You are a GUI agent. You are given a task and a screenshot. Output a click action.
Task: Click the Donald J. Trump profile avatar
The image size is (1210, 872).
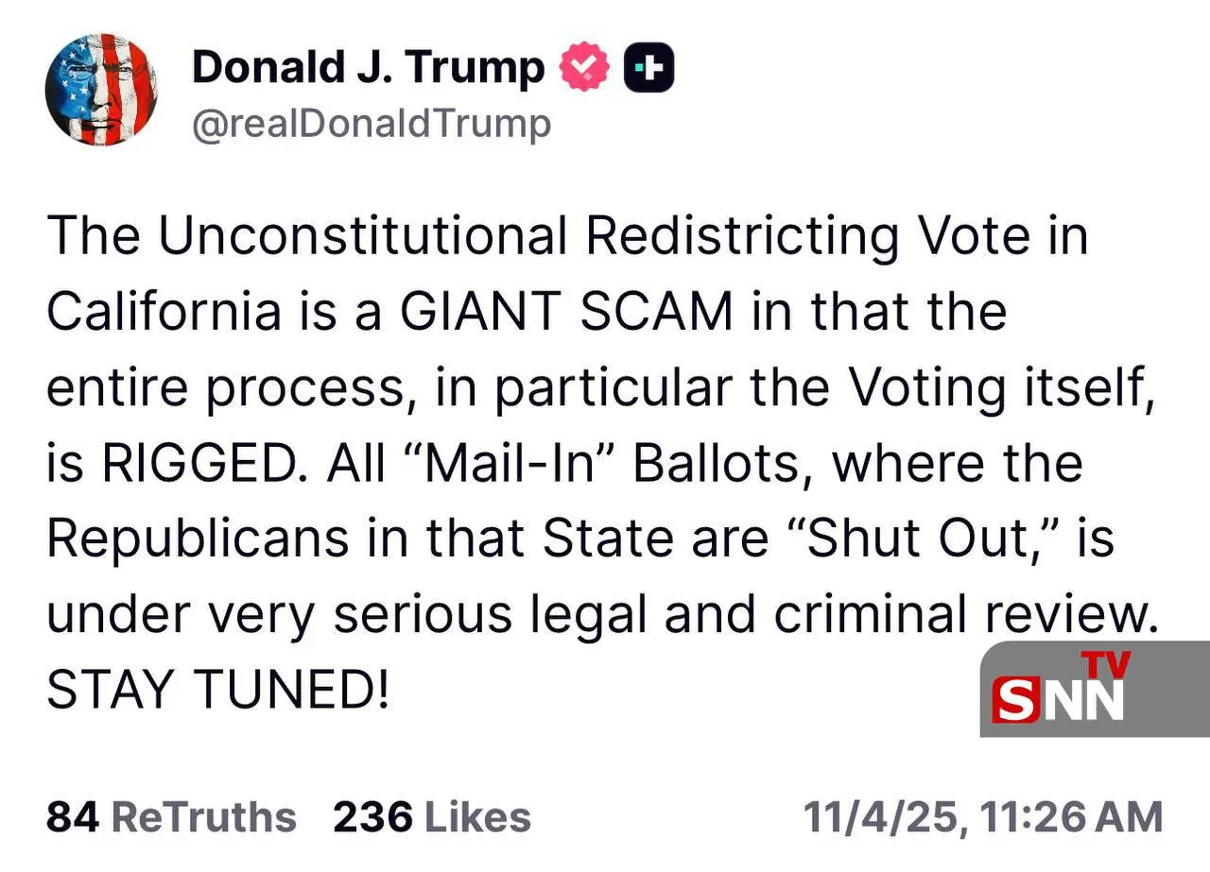click(x=101, y=90)
